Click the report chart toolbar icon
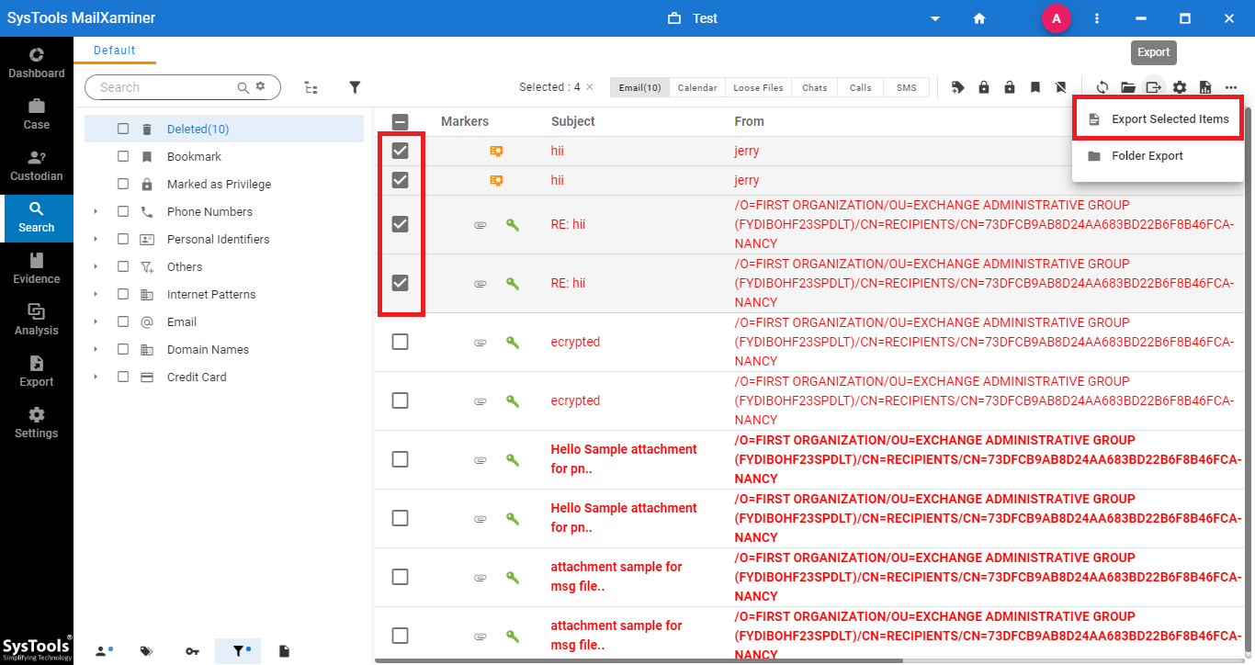This screenshot has width=1255, height=665. pos(1205,87)
